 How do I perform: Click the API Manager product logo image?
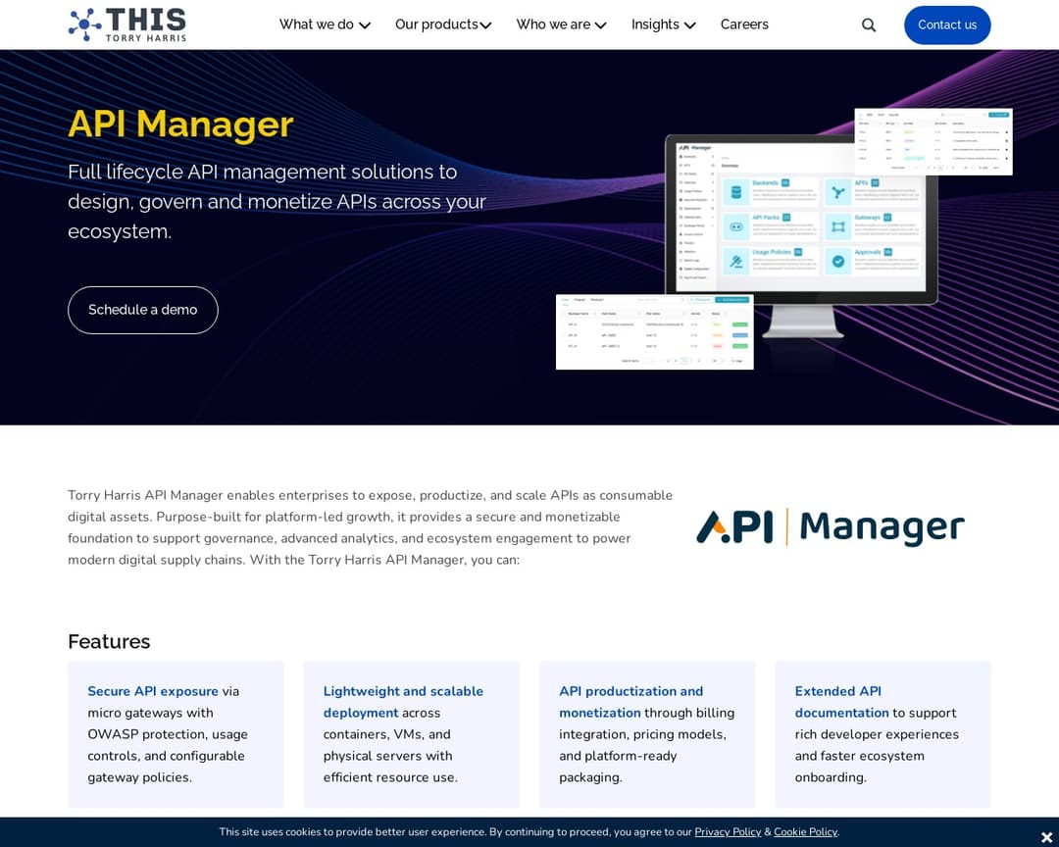(x=831, y=526)
